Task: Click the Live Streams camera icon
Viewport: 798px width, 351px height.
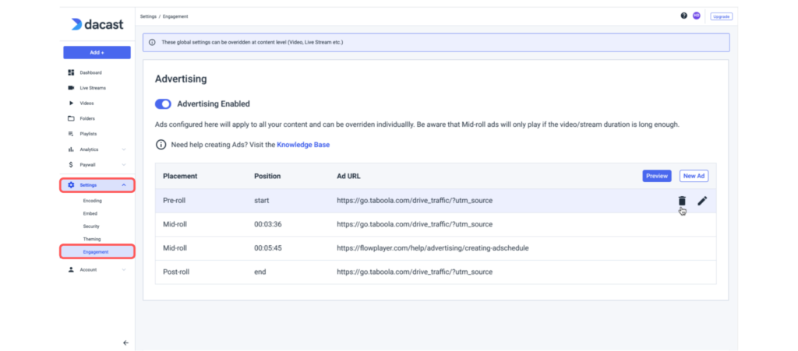Action: (71, 88)
